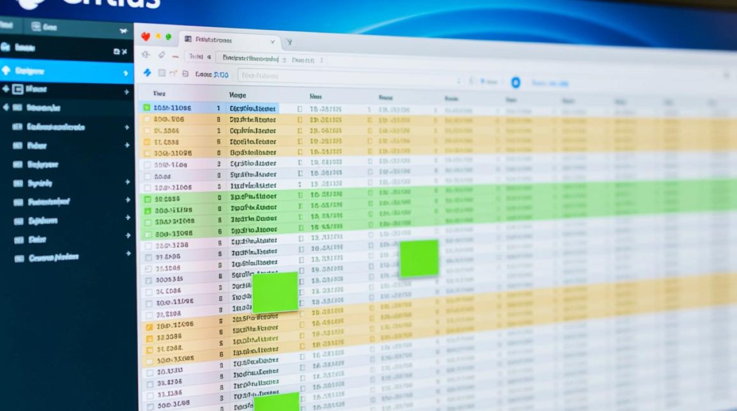The image size is (737, 411).
Task: Close the open browser tab with the x
Action: [x=273, y=42]
